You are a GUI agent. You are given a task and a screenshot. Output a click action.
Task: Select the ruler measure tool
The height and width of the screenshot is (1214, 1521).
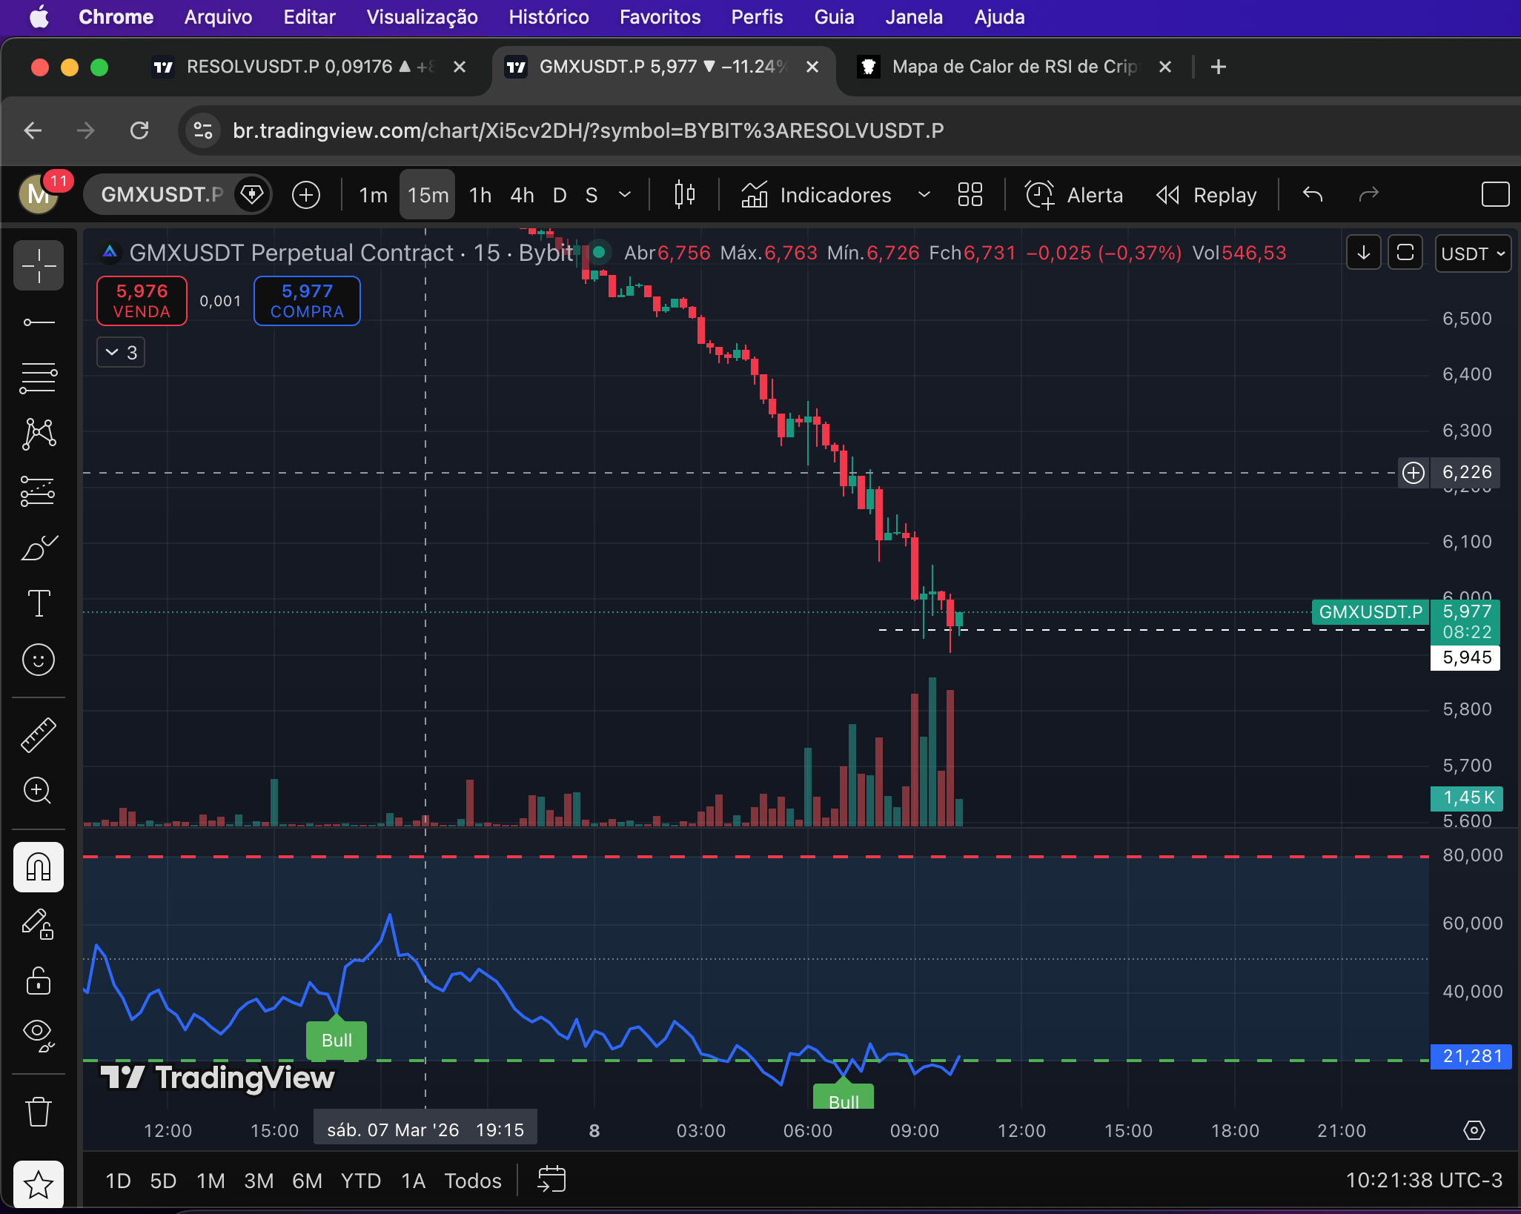tap(39, 734)
